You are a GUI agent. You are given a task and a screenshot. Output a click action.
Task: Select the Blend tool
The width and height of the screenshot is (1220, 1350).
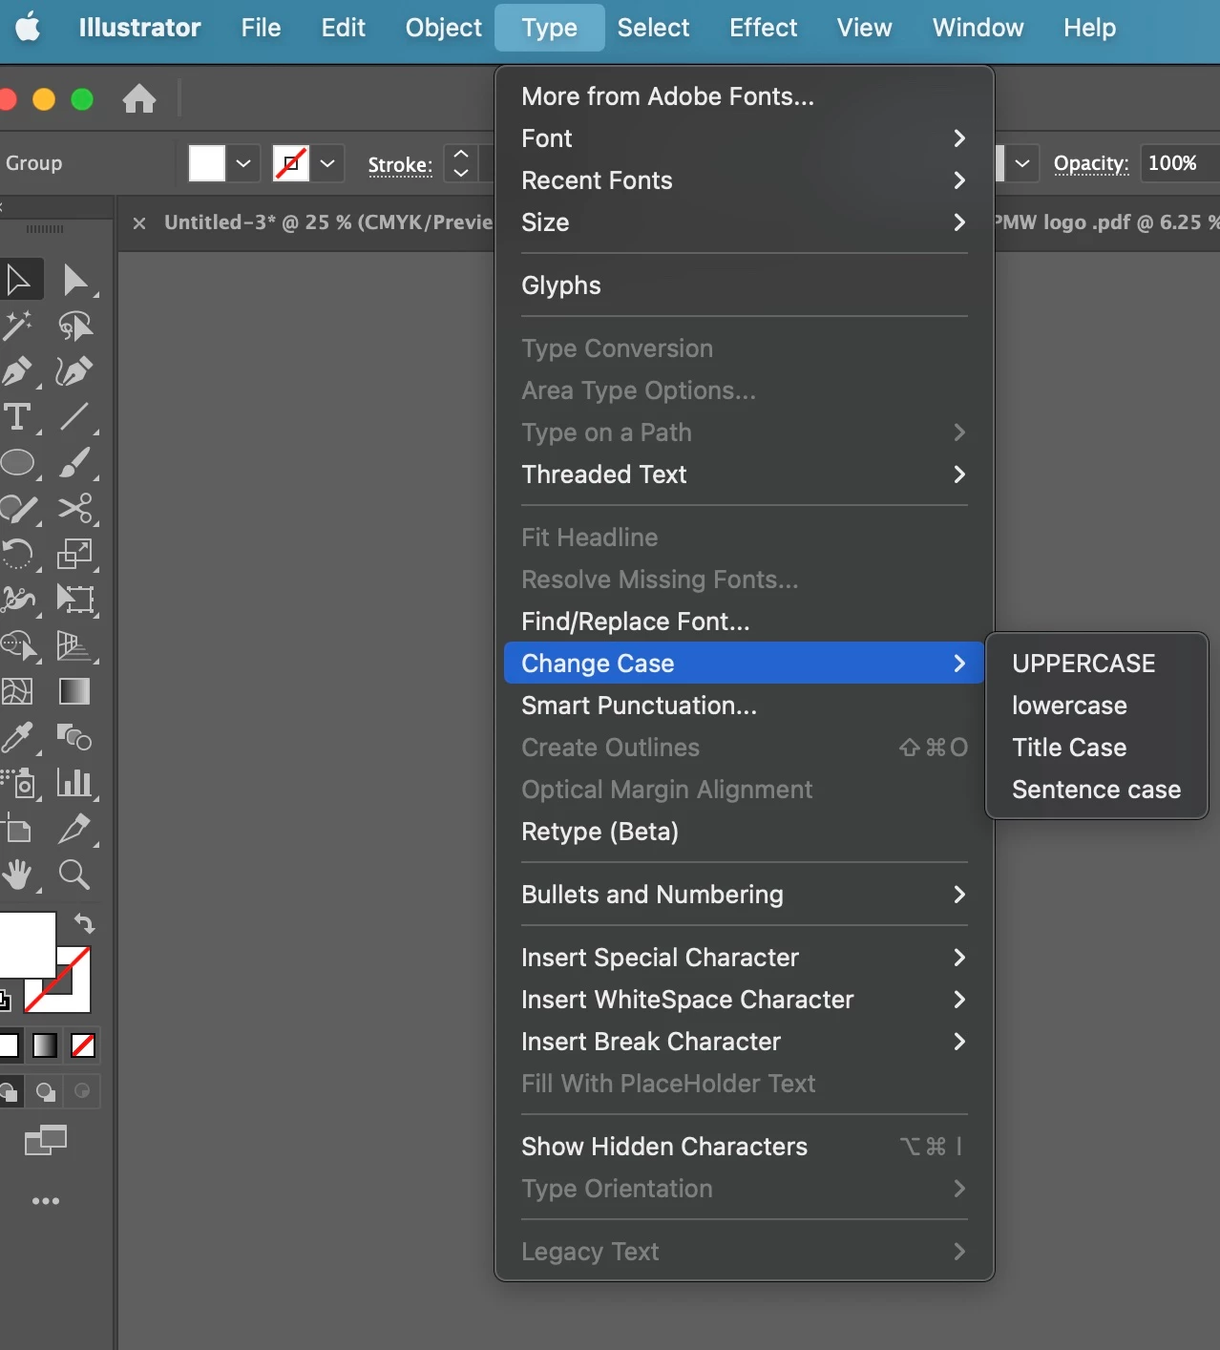[75, 738]
